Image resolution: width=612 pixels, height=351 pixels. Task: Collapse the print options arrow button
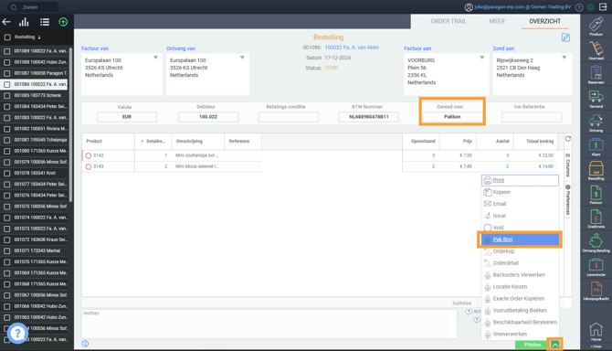(555, 345)
